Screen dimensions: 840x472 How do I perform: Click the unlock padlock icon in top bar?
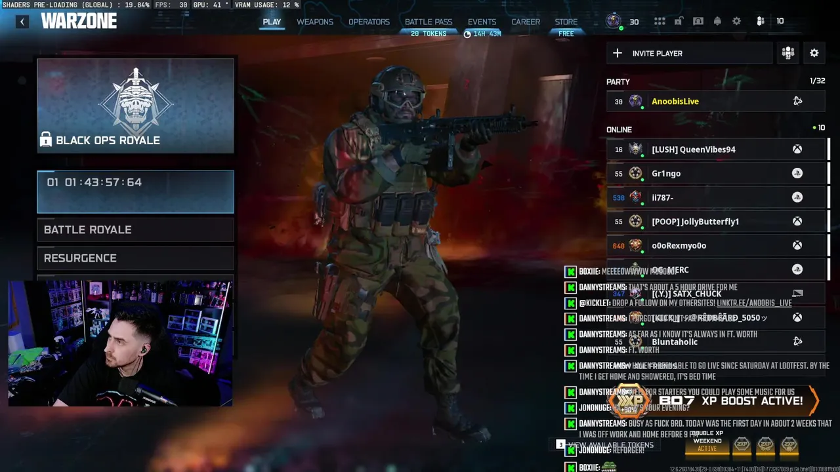(679, 22)
